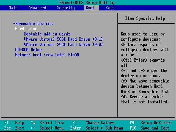Click the left-right arrows Select Menu hint

(47, 128)
